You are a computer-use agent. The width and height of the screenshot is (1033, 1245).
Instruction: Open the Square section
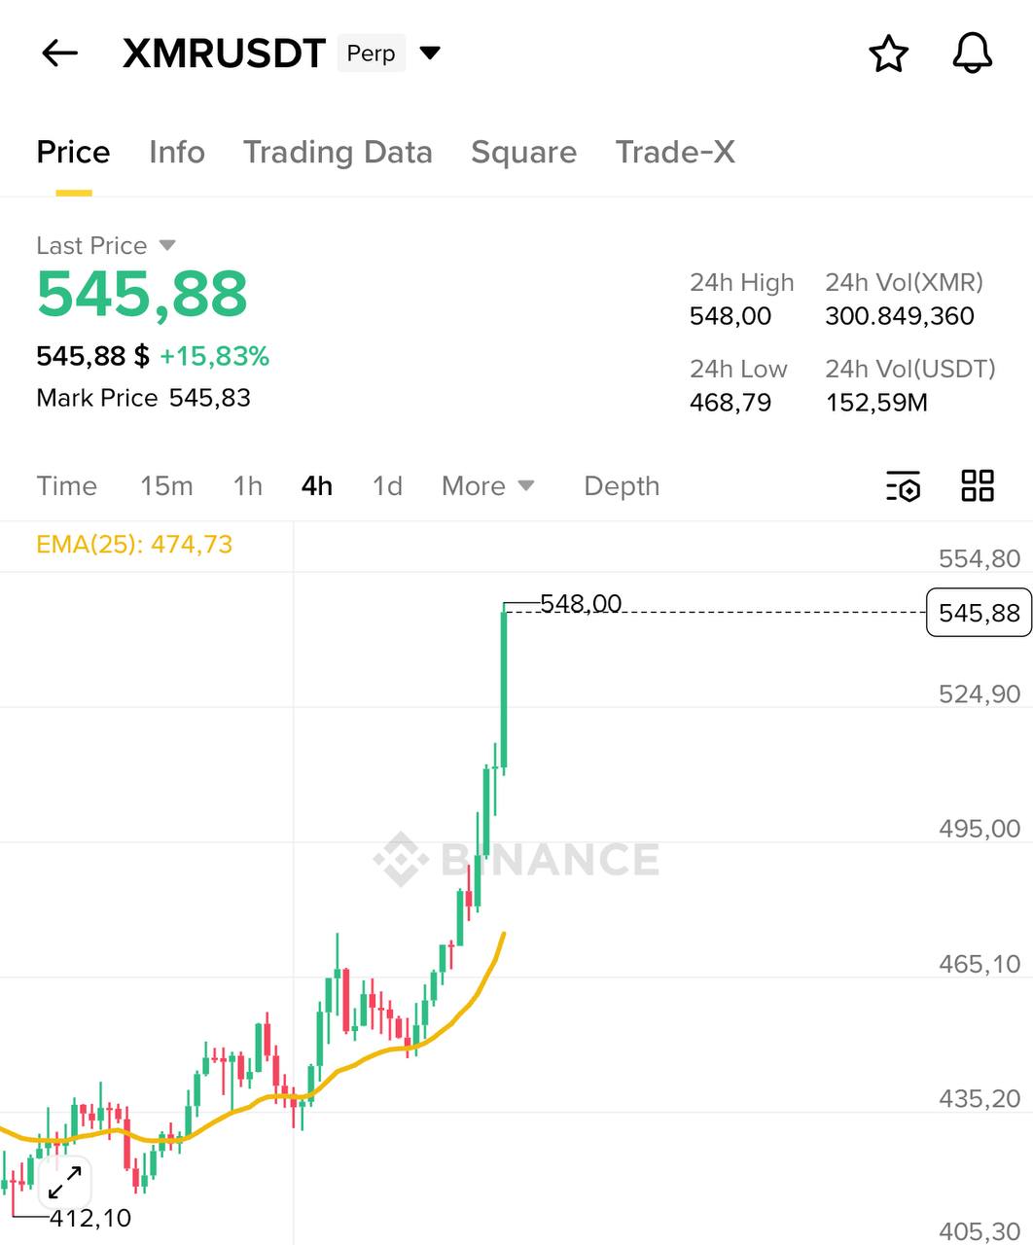(523, 152)
